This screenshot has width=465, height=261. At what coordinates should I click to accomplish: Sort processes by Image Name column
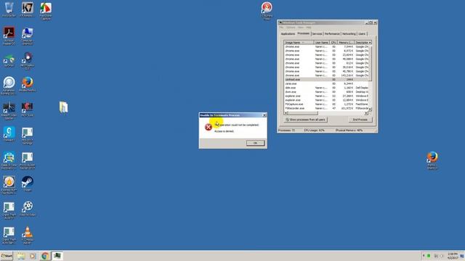coord(299,43)
